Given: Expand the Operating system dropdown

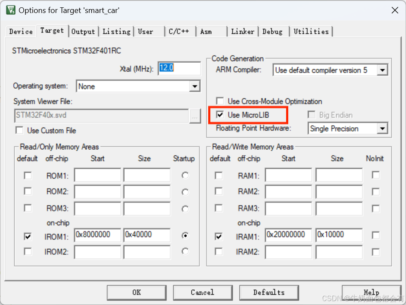Looking at the screenshot, I should coord(195,86).
